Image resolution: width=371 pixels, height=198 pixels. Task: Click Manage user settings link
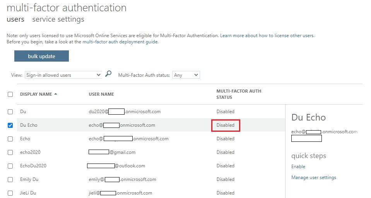click(x=313, y=177)
